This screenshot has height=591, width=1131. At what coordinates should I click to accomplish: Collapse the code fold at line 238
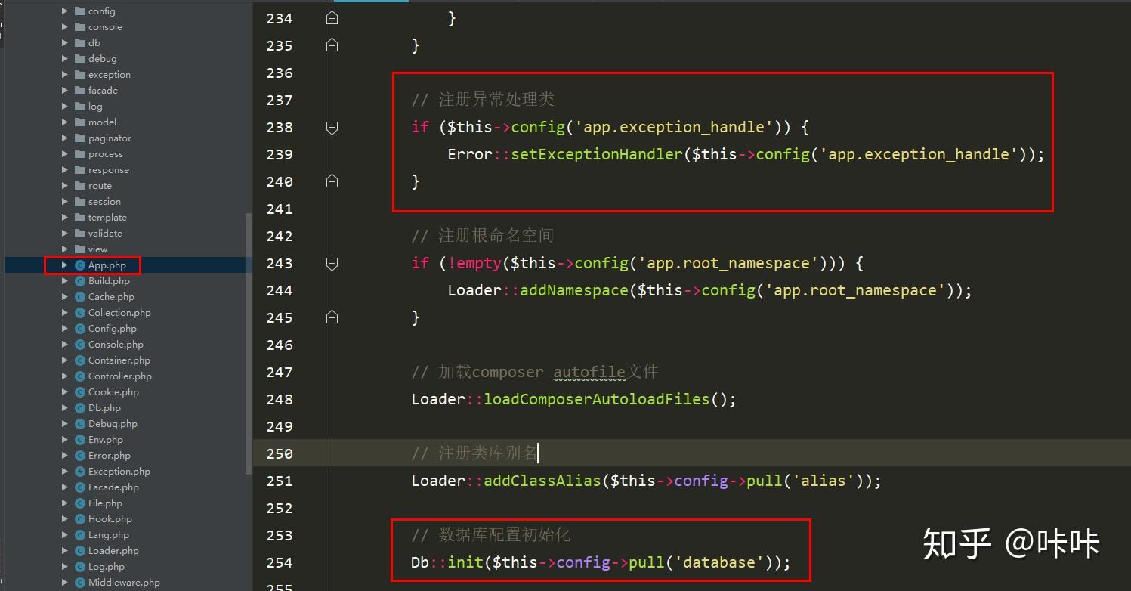[x=331, y=127]
